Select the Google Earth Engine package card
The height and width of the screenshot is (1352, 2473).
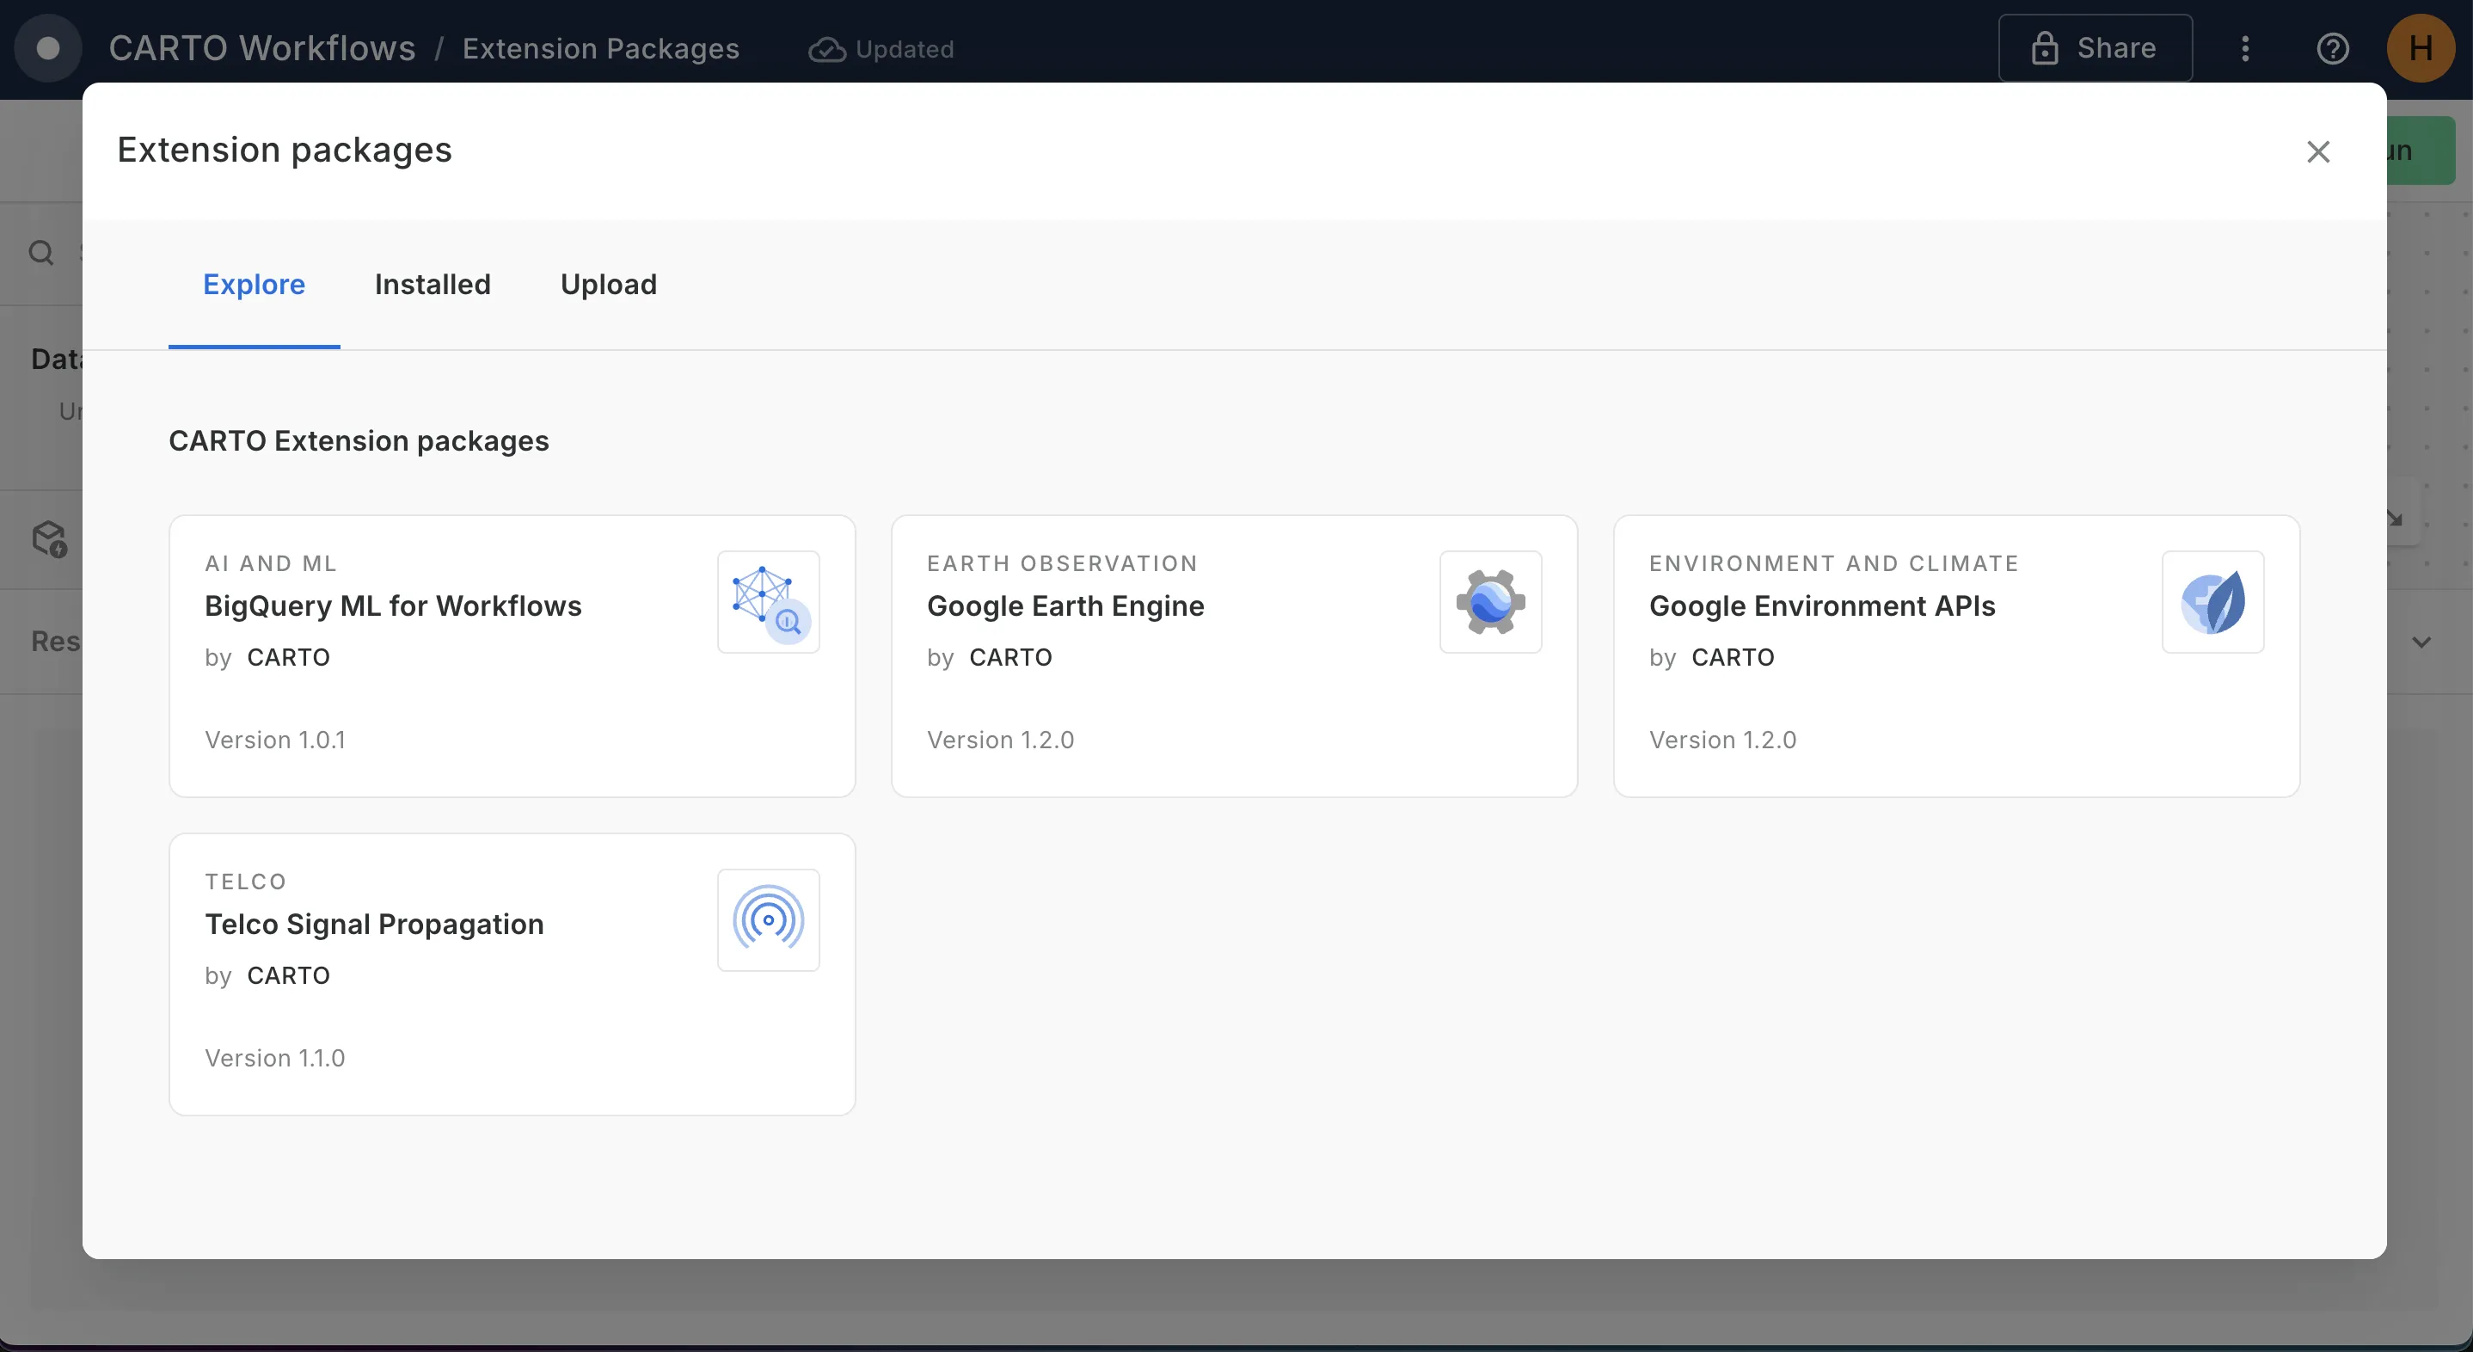pyautogui.click(x=1234, y=657)
